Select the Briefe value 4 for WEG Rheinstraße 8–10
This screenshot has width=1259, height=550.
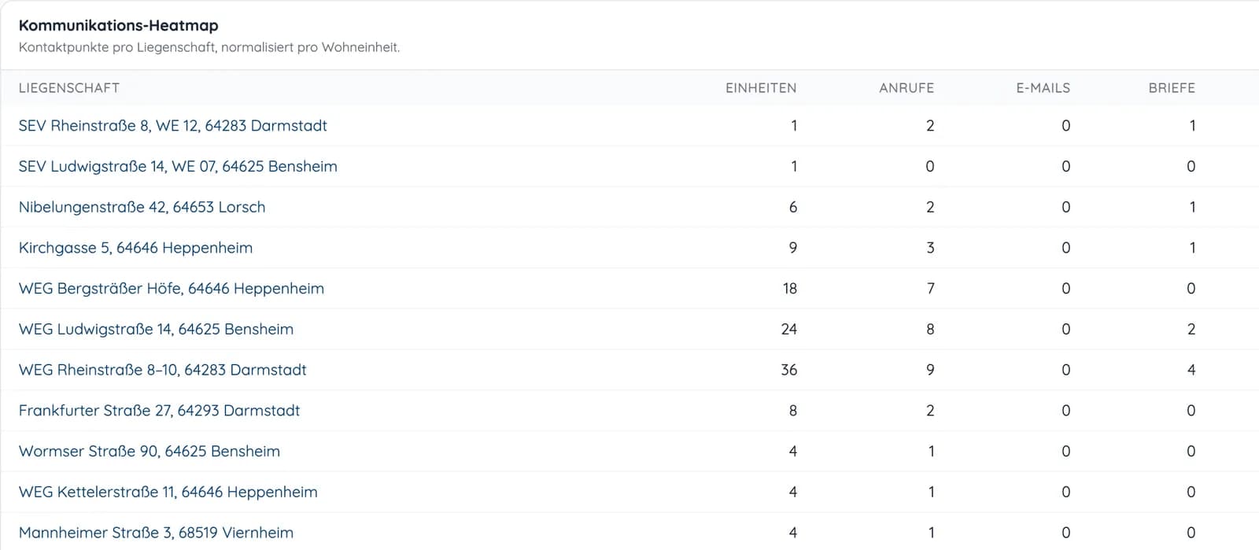[1191, 371]
